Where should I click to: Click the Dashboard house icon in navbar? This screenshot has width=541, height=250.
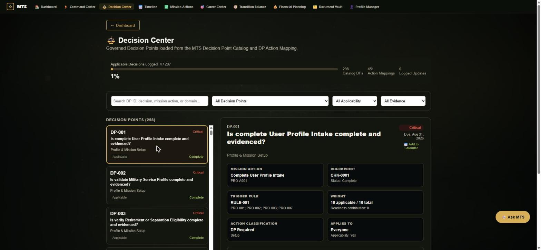point(37,7)
